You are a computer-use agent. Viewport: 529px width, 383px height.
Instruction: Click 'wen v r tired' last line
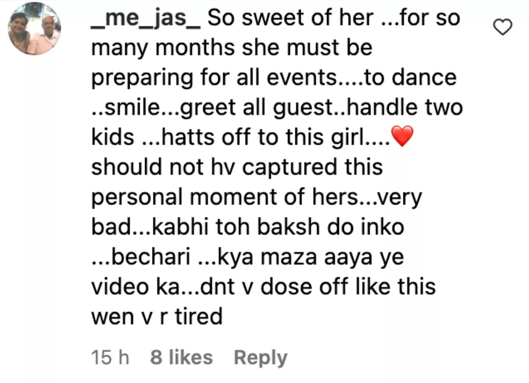[x=156, y=316]
